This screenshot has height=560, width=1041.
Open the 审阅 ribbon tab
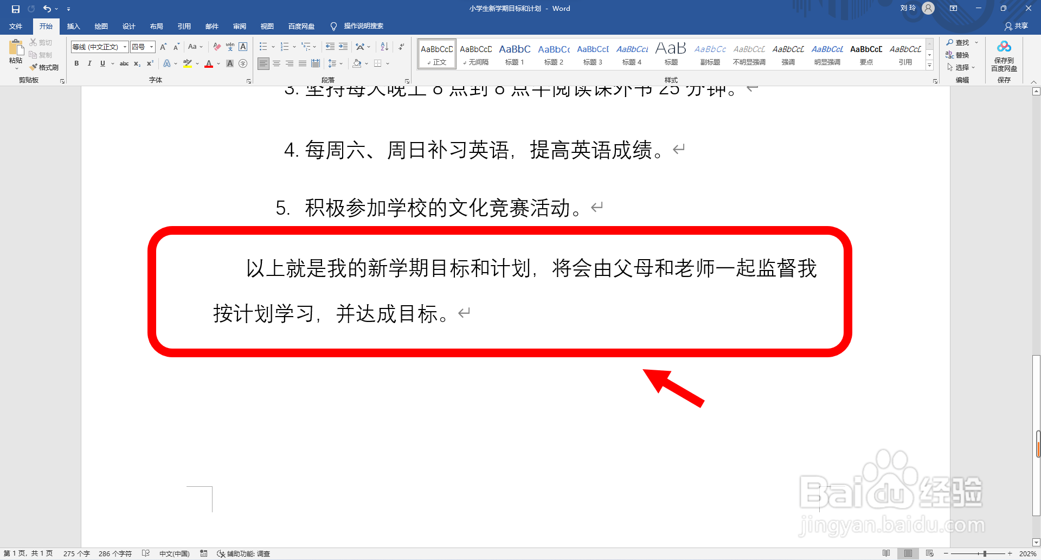coord(239,26)
